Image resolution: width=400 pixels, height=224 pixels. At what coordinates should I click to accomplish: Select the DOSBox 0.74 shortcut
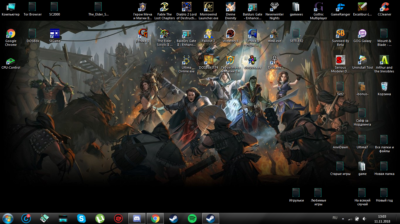coord(209,62)
